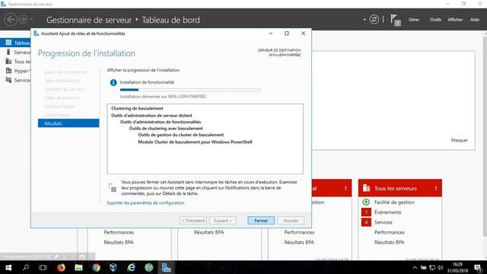Click the red services count badge showing 4
The width and height of the screenshot is (487, 274).
point(366,222)
